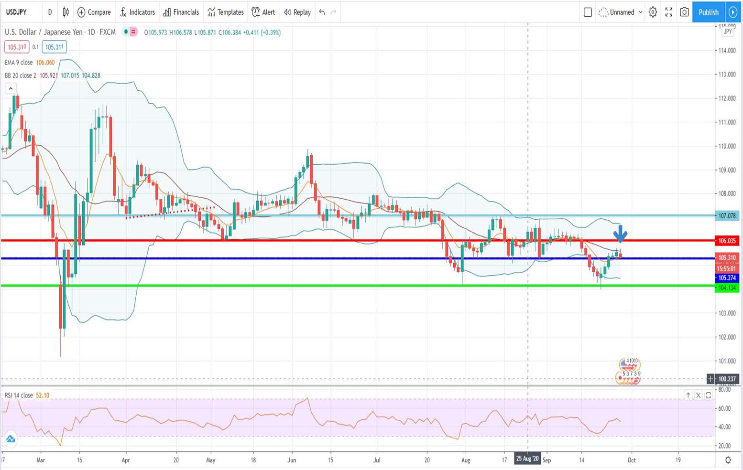Collapse the indicator legend with the caret
This screenshot has height=470, width=743.
[11, 88]
